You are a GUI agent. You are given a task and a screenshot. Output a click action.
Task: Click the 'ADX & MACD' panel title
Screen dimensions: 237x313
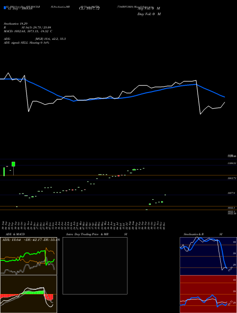coord(15,234)
